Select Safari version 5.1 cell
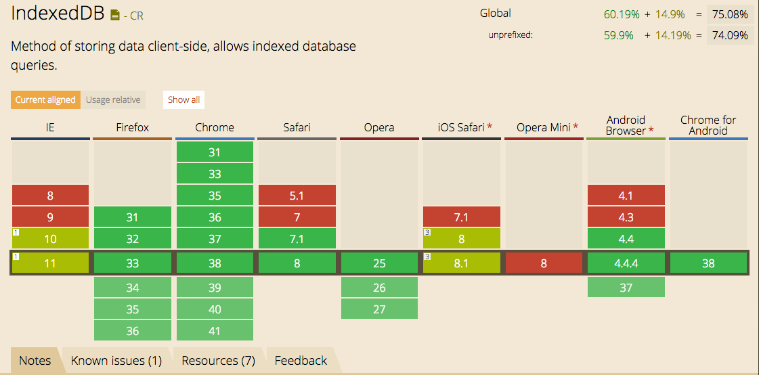759x375 pixels. 297,195
